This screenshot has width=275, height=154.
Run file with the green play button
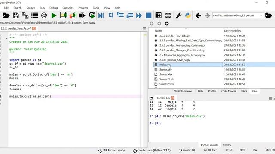coord(54,15)
